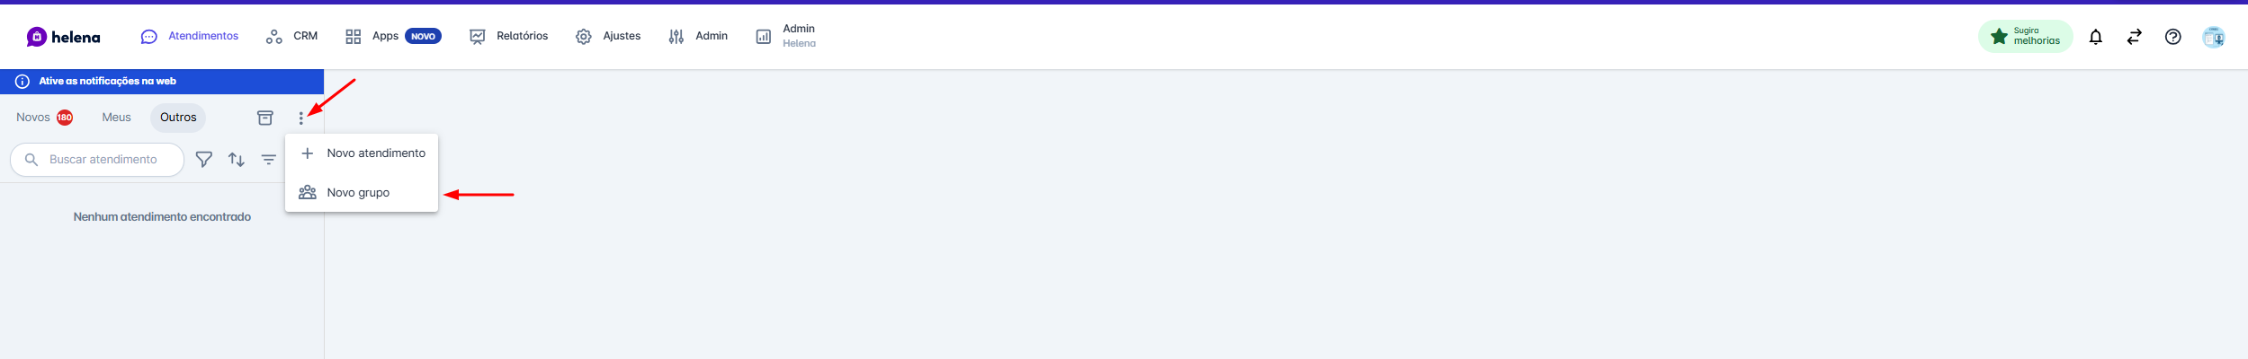
Task: Open the notifications bell icon
Action: coord(2095,37)
